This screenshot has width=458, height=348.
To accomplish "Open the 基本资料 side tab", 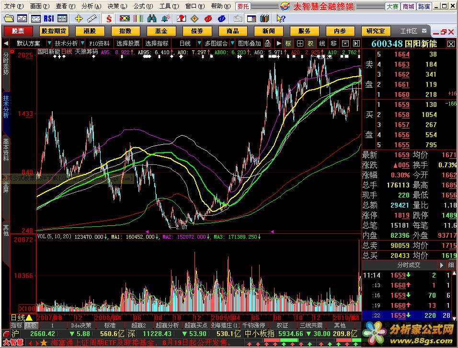I will 6,150.
